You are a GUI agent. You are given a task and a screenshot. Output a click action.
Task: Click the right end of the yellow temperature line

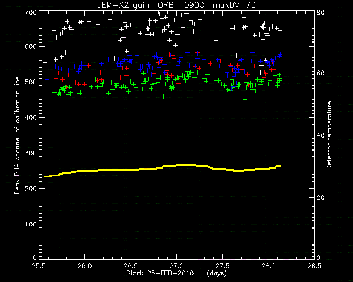click(x=280, y=166)
